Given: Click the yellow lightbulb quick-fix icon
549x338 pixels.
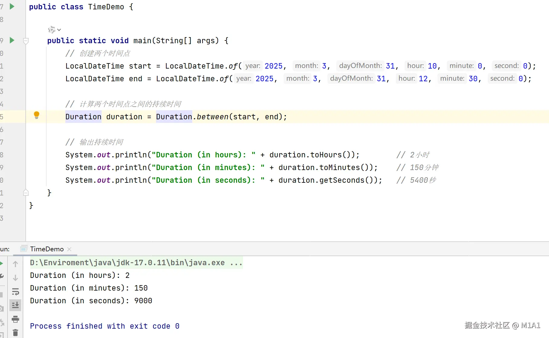Looking at the screenshot, I should point(37,115).
